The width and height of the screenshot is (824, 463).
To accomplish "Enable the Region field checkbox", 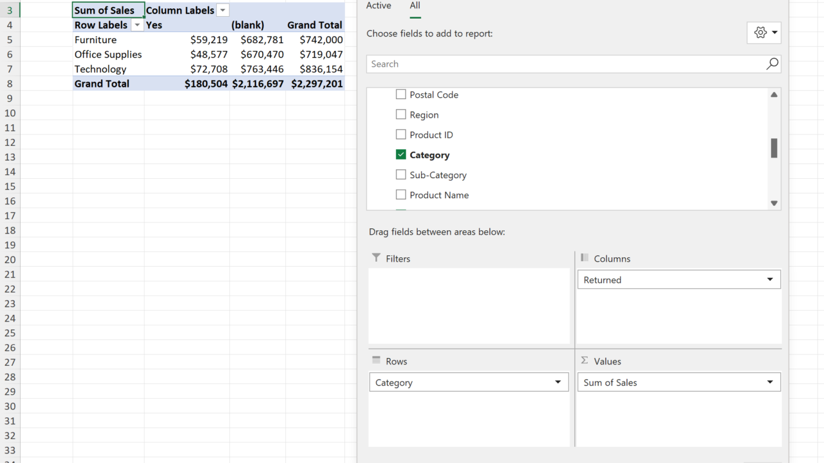I will tap(401, 114).
